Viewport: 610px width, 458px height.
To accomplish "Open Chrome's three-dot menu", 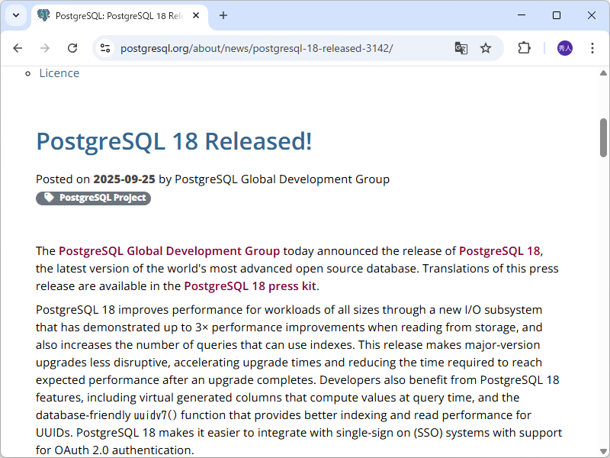I will pos(592,47).
